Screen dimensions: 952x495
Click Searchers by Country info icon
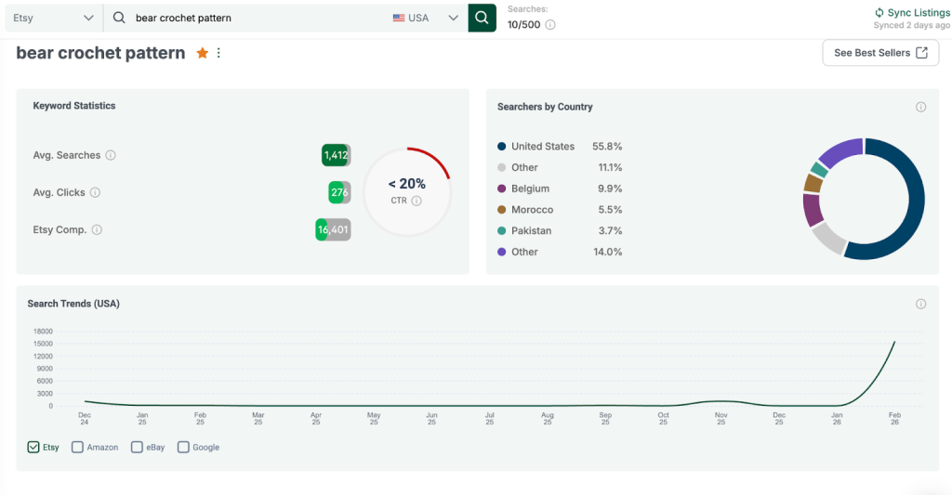pyautogui.click(x=920, y=107)
